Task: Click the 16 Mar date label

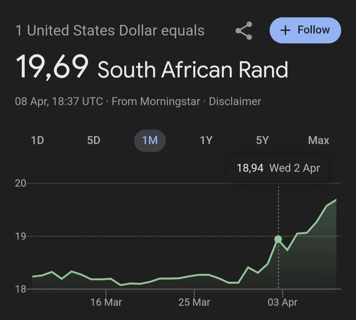Action: (106, 302)
